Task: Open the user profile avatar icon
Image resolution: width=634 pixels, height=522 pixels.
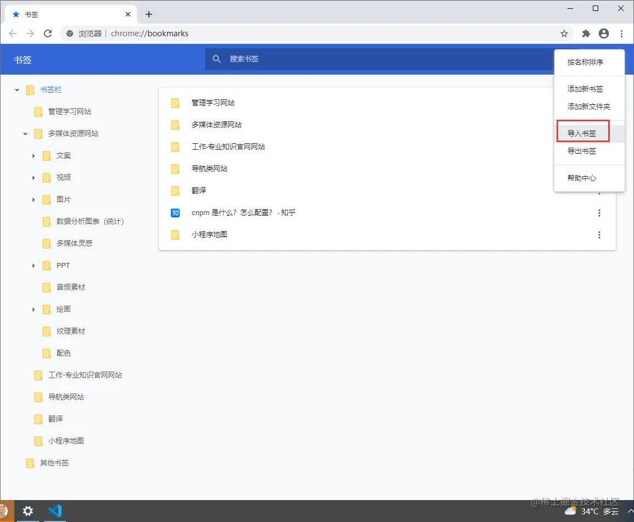Action: pos(604,33)
